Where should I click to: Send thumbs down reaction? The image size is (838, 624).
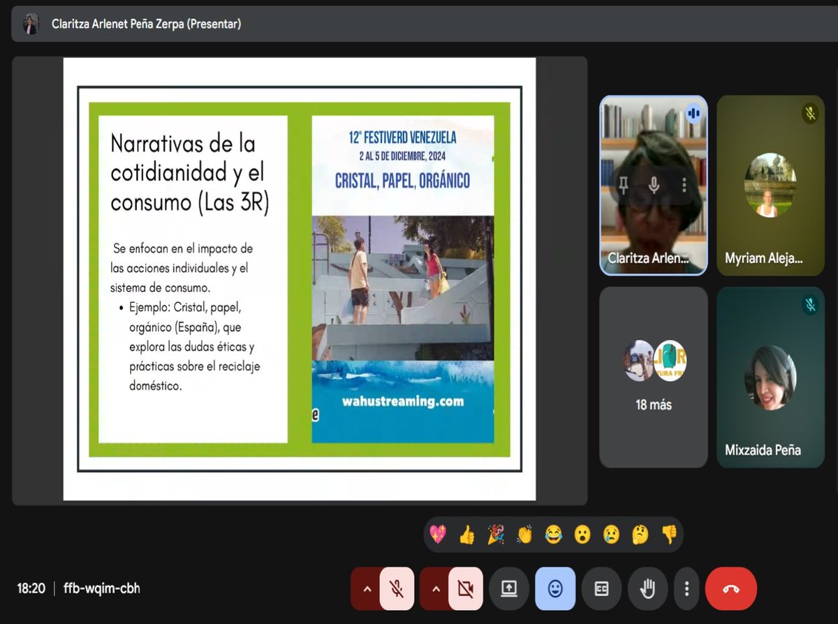pos(669,535)
